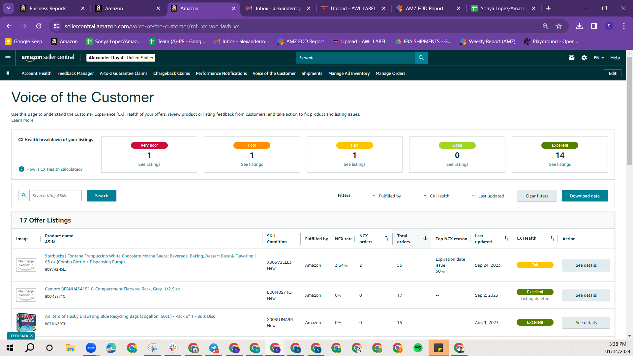
Task: Sort Total orders with down arrow
Action: (425, 238)
